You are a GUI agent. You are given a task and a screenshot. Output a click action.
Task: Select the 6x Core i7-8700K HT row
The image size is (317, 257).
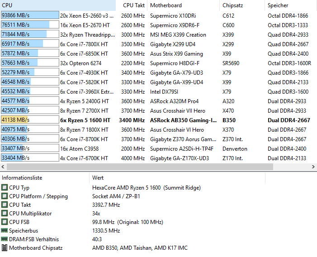[158, 139]
